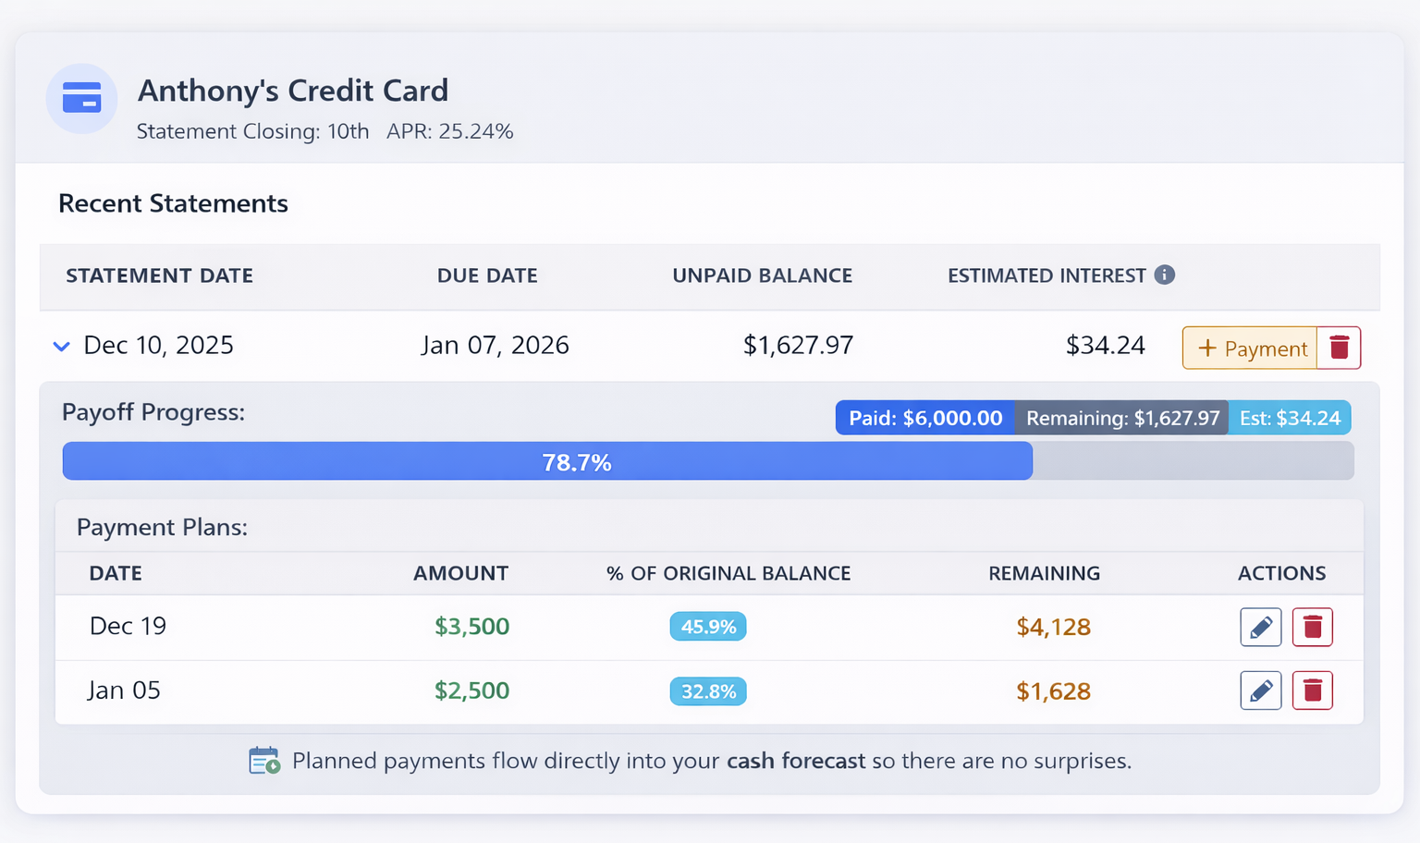The width and height of the screenshot is (1420, 843).
Task: Edit the Dec 19 payment with pencil icon
Action: coord(1260,627)
